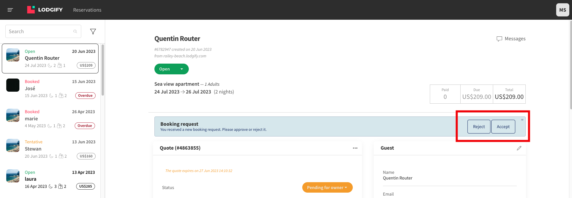Image resolution: width=572 pixels, height=198 pixels.
Task: Click the search magnifier icon
Action: click(75, 31)
